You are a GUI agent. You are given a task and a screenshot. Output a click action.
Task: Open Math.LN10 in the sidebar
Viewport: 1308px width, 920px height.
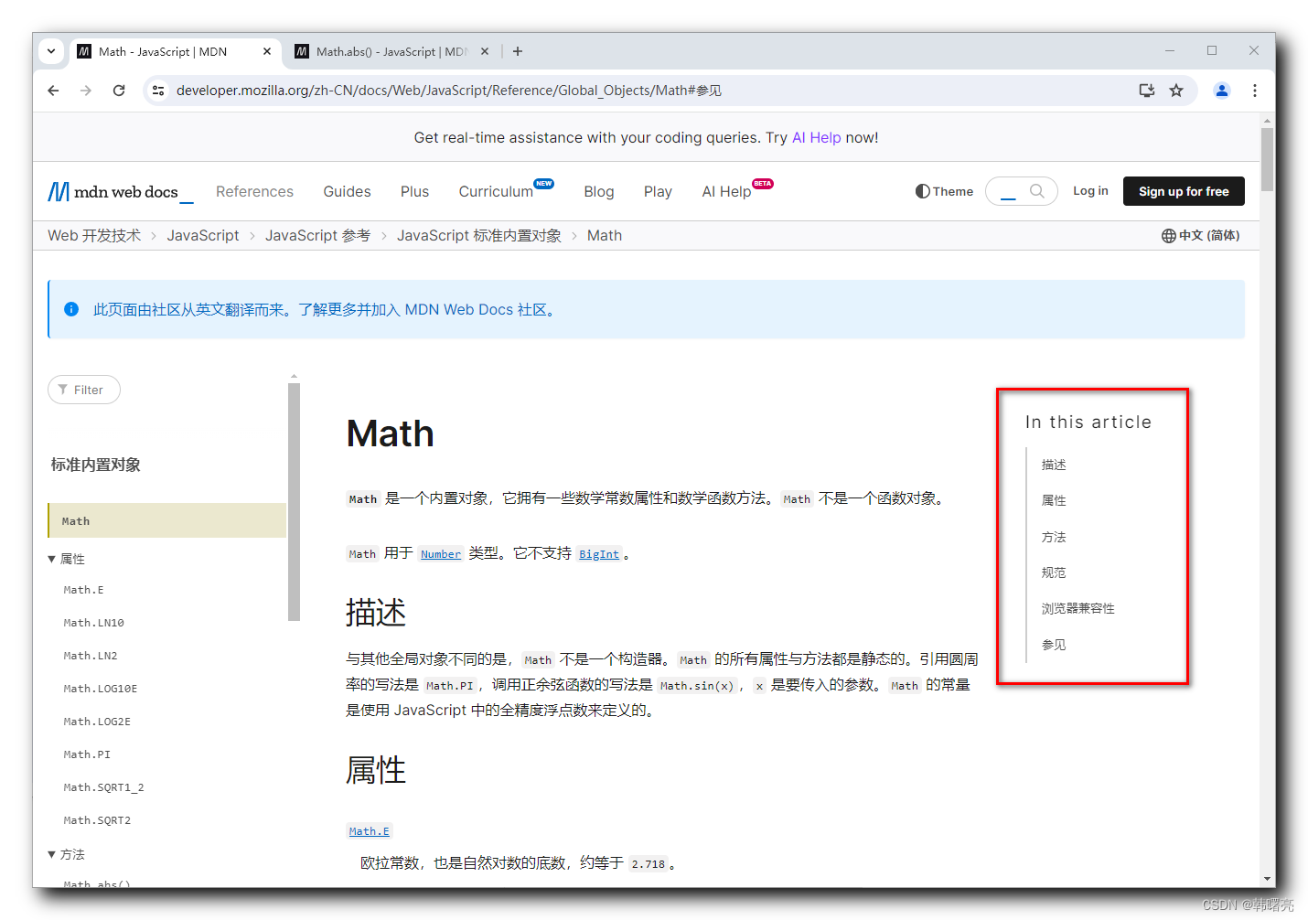click(x=93, y=624)
